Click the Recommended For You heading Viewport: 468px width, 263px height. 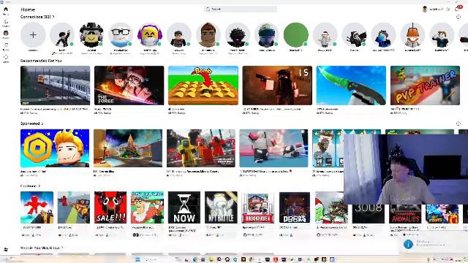tap(41, 61)
